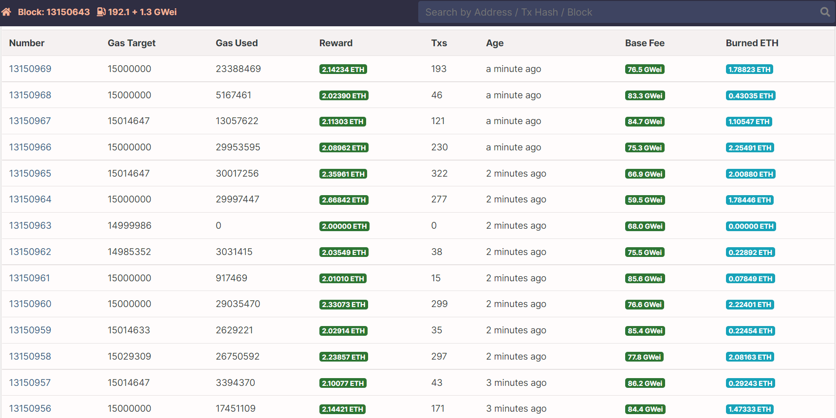Open block 13150969 link
Screen dimensions: 836x418
point(30,69)
